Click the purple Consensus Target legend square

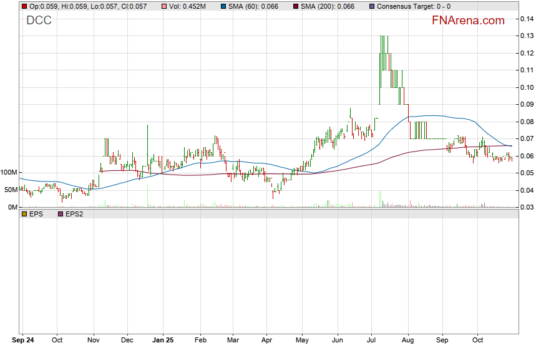373,6
